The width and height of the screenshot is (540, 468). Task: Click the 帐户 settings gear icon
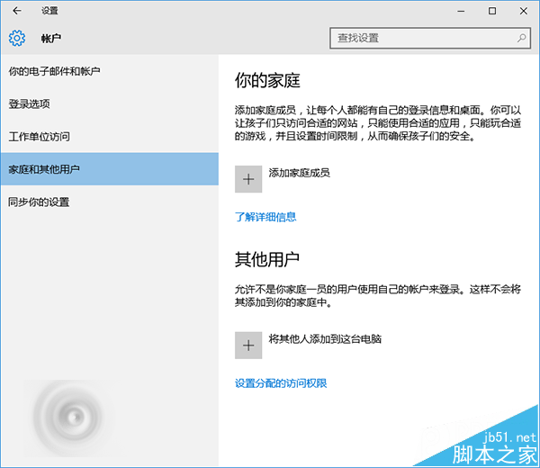(17, 38)
